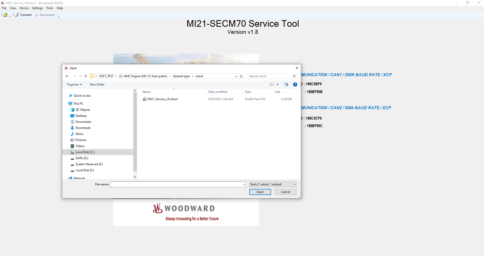Click the folder list scrollbar down arrow
Image resolution: width=484 pixels, height=256 pixels.
[x=135, y=177]
